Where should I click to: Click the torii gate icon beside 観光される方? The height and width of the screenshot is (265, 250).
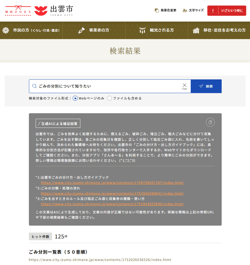(x=142, y=31)
